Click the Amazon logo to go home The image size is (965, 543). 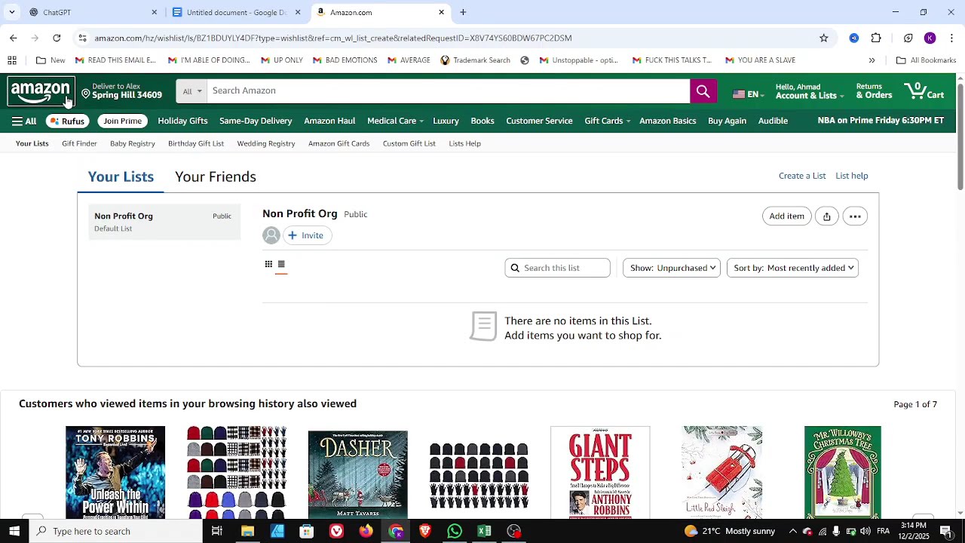41,93
